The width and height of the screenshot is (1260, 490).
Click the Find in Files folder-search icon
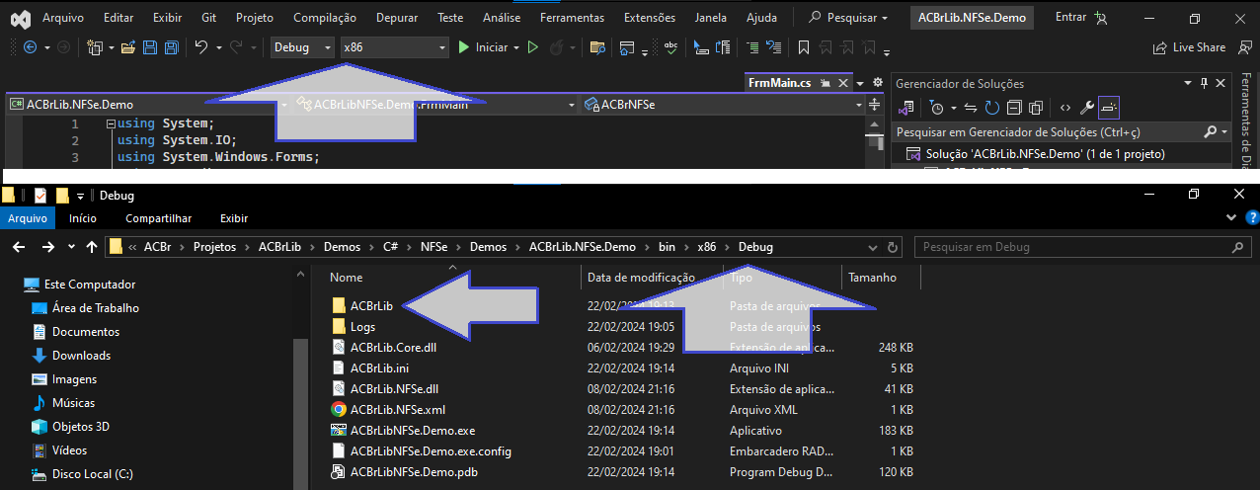coord(596,47)
